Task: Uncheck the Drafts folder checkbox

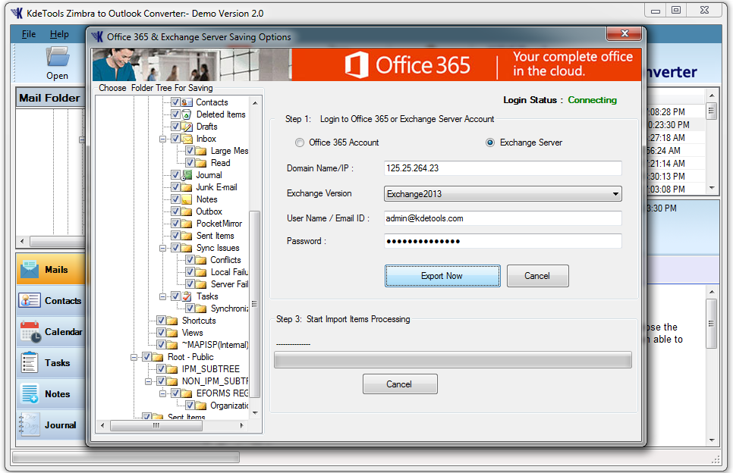Action: tap(175, 127)
